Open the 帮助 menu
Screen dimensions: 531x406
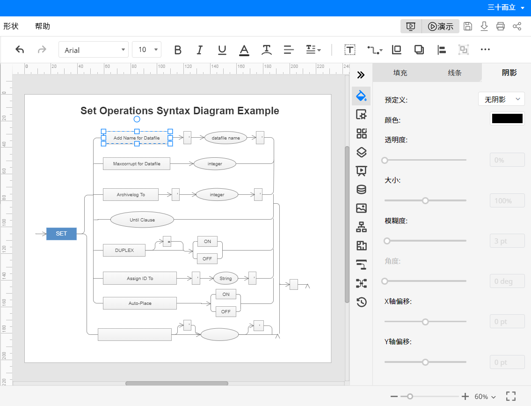coord(42,26)
